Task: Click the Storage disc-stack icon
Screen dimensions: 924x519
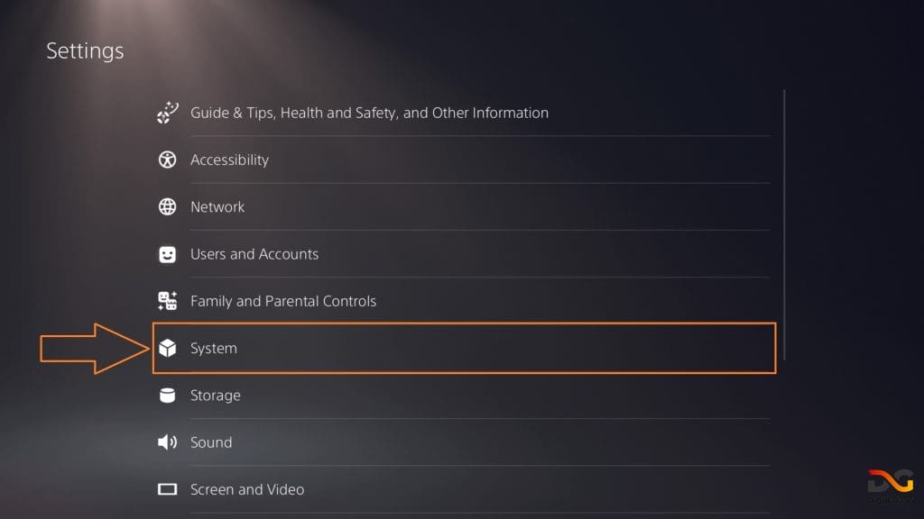Action: [168, 395]
